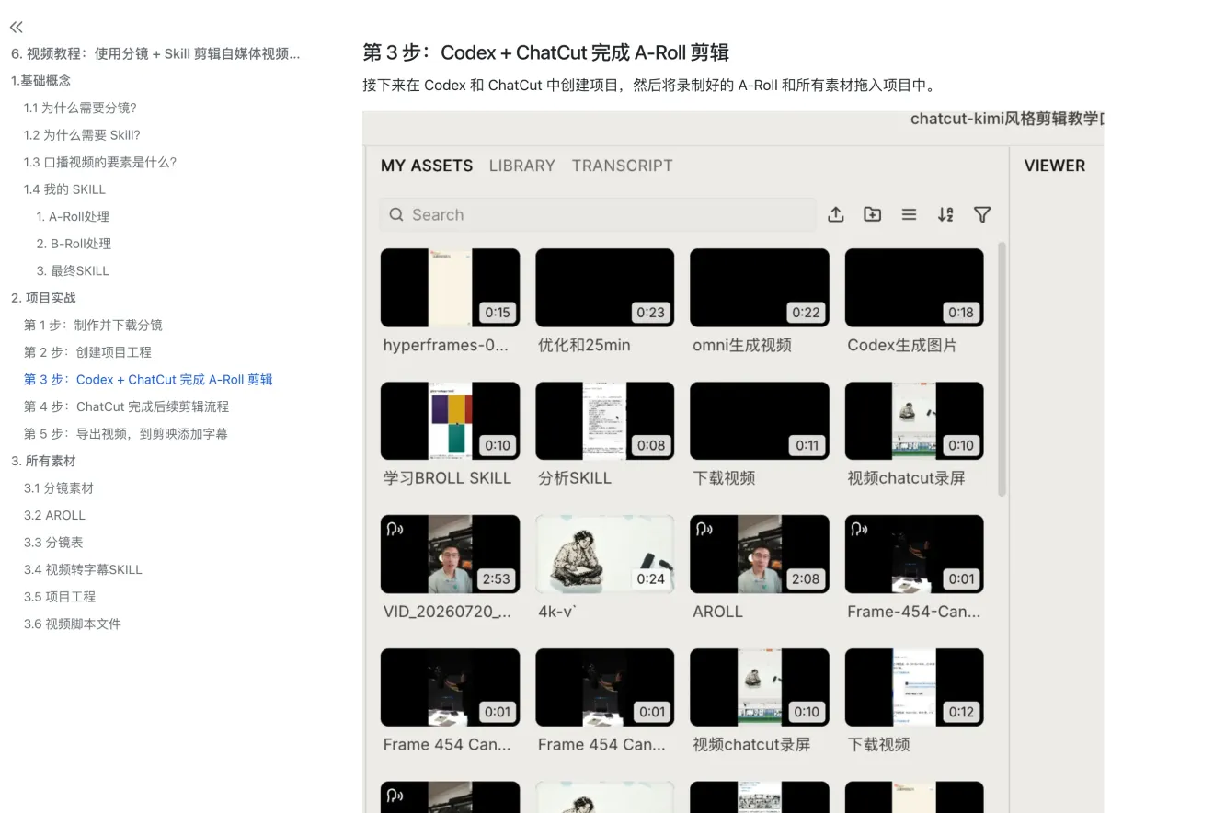Click audio icon on Frame-454-Can thumbnail
The image size is (1214, 813).
tap(859, 529)
